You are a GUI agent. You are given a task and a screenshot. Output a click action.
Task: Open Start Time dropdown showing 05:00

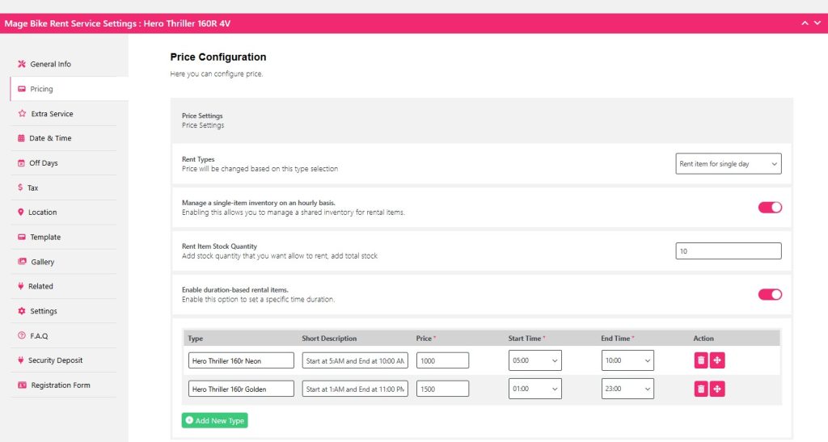click(534, 360)
